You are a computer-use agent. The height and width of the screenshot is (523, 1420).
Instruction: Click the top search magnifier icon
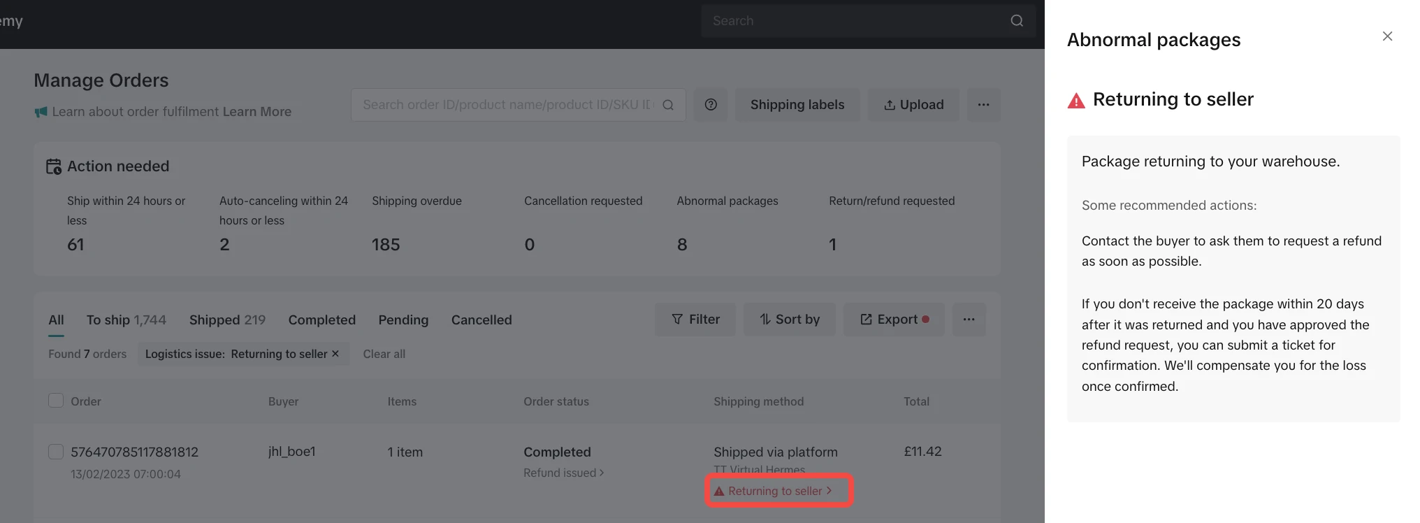pos(1017,21)
